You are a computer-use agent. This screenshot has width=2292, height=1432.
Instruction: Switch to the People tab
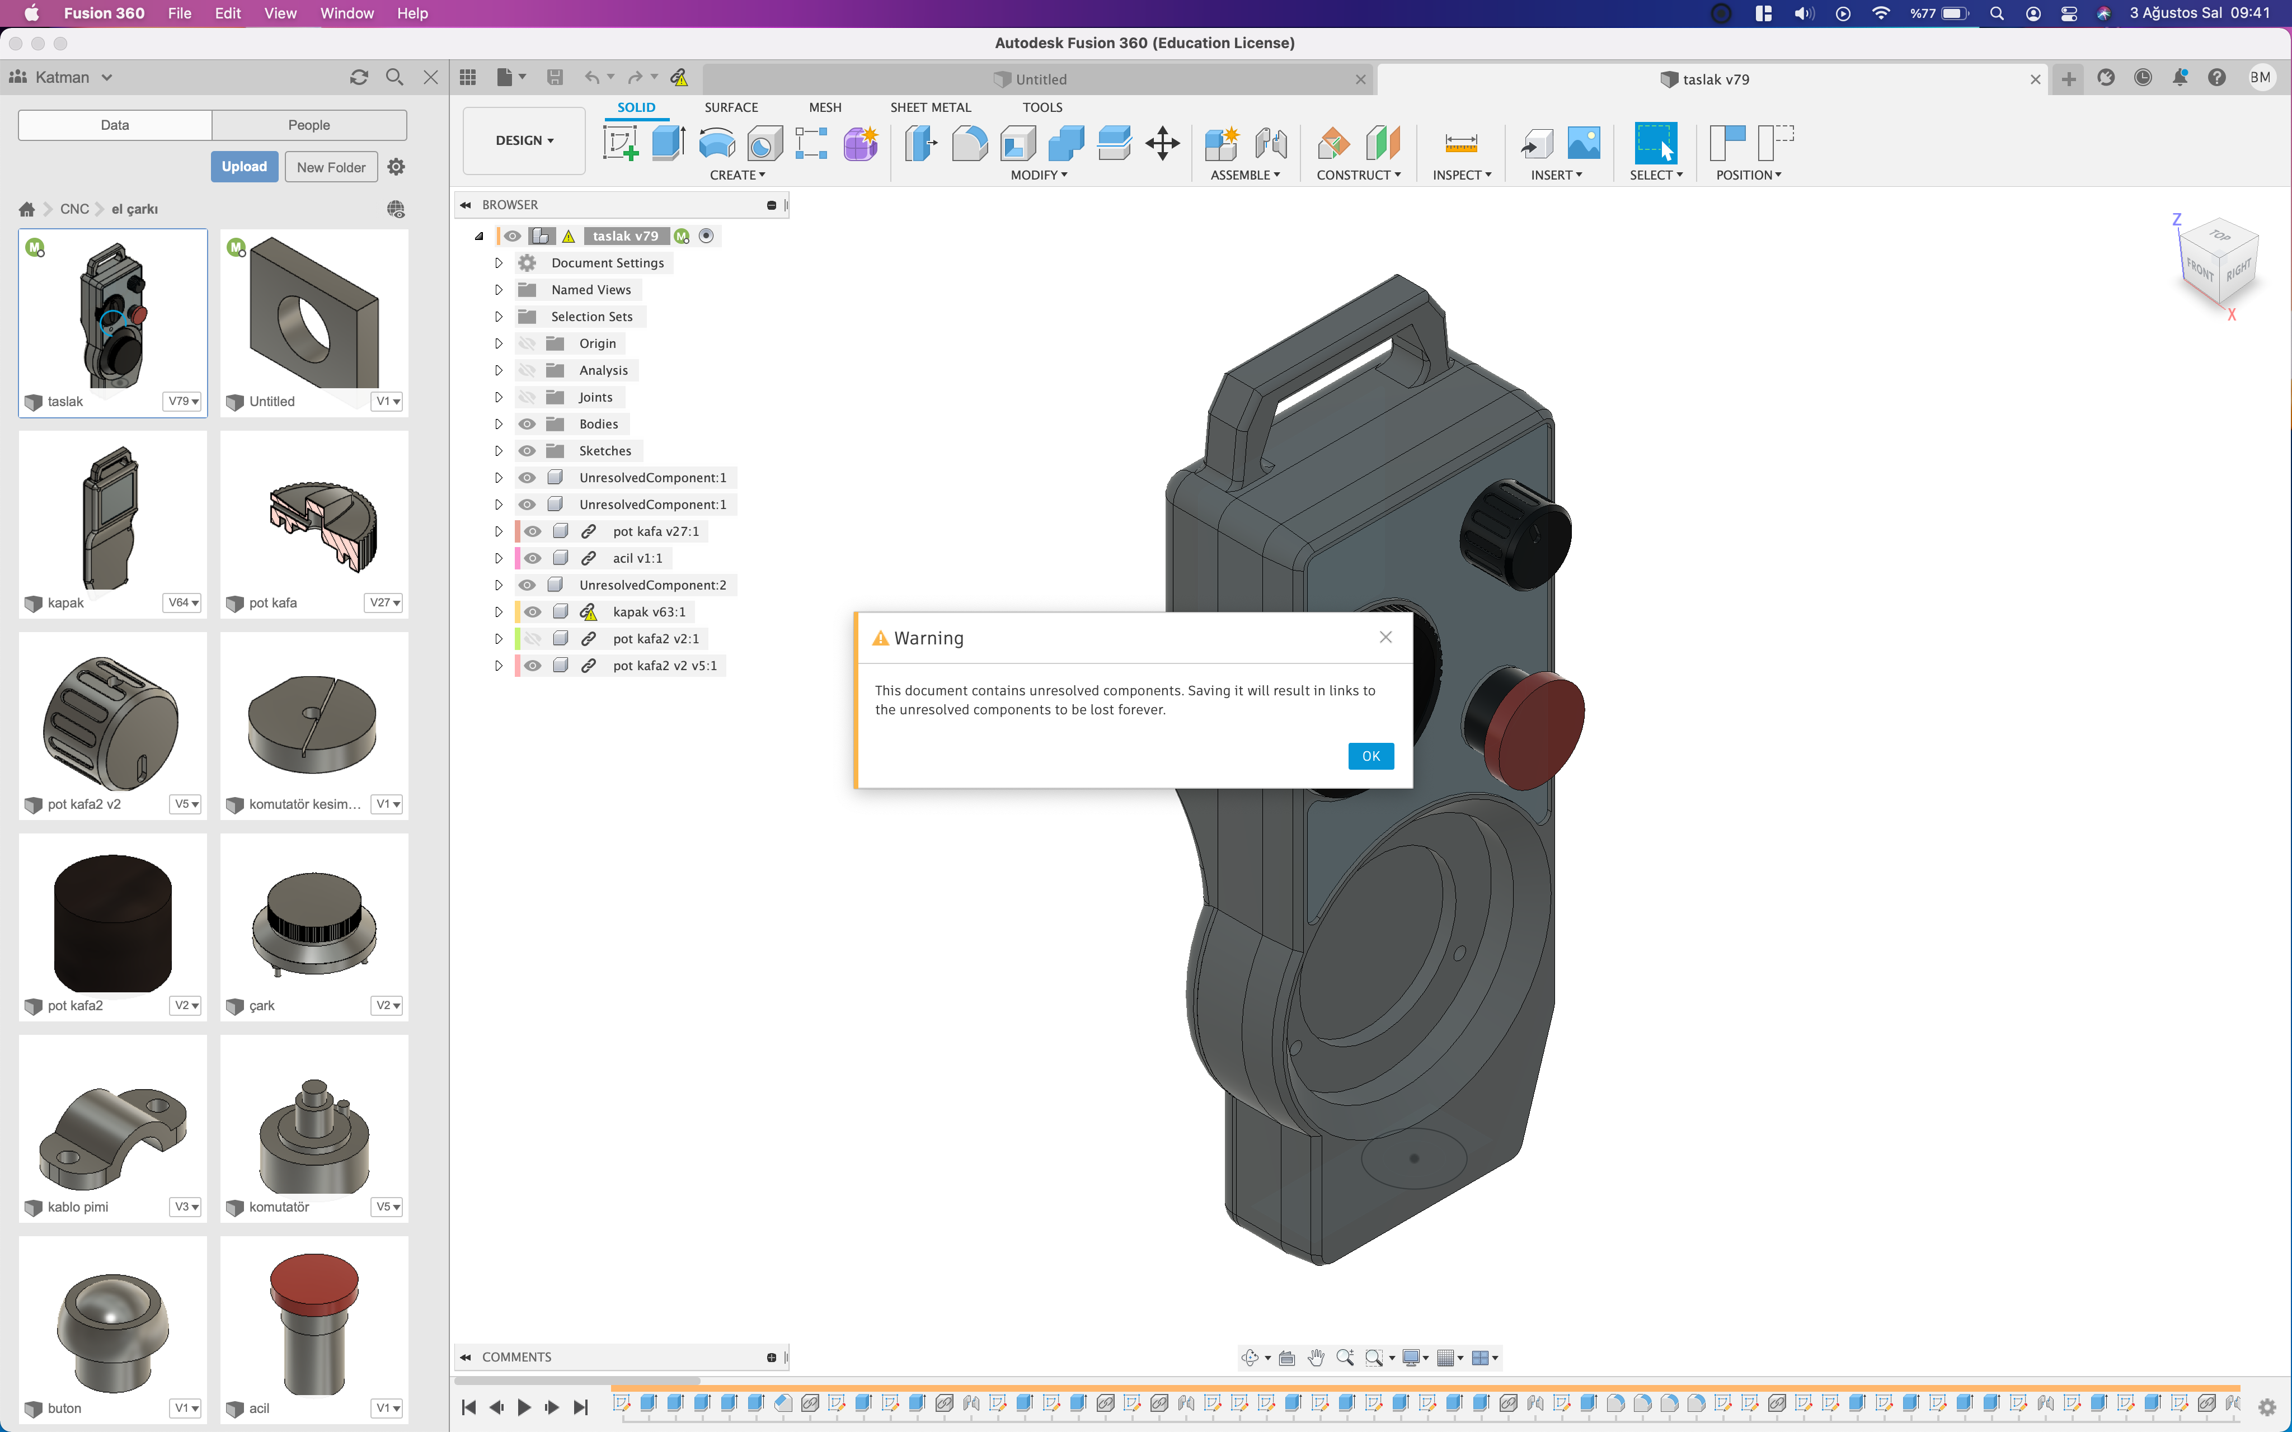coord(309,125)
